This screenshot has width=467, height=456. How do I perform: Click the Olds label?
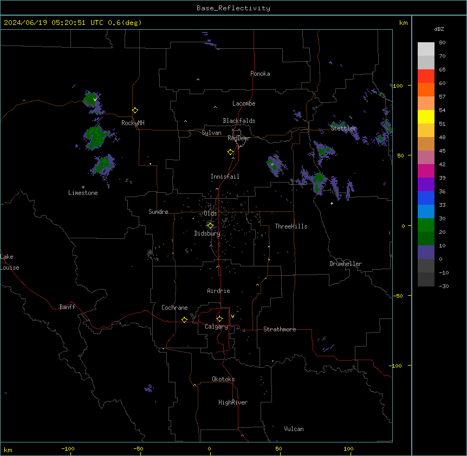pyautogui.click(x=210, y=213)
